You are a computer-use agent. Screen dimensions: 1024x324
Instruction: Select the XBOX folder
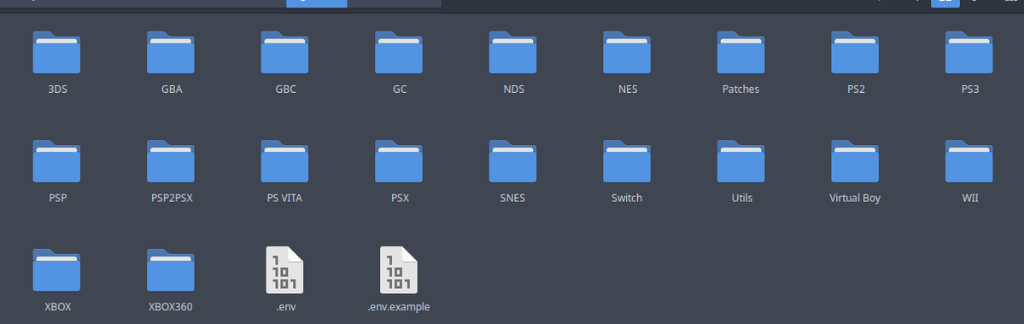pyautogui.click(x=57, y=270)
